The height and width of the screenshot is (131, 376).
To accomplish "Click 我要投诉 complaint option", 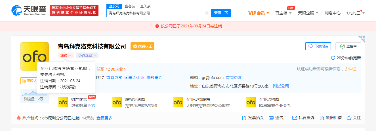I will 303,118.
